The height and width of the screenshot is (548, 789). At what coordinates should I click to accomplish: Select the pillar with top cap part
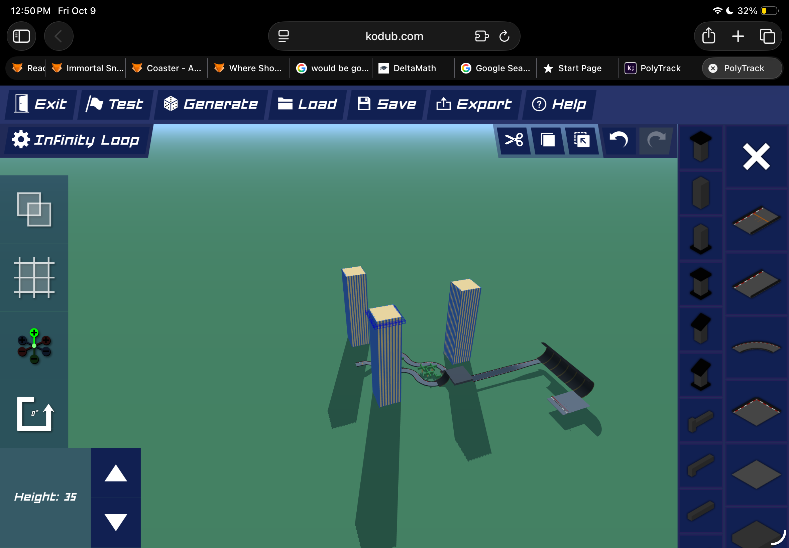(x=701, y=146)
